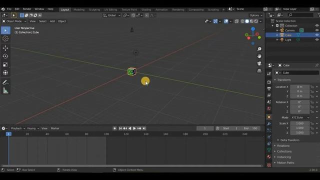Toggle visibility of Cube in outliner
Image resolution: width=320 pixels, height=180 pixels.
(x=317, y=35)
